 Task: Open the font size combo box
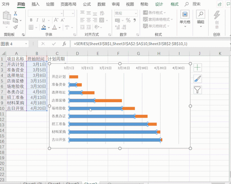69,13
